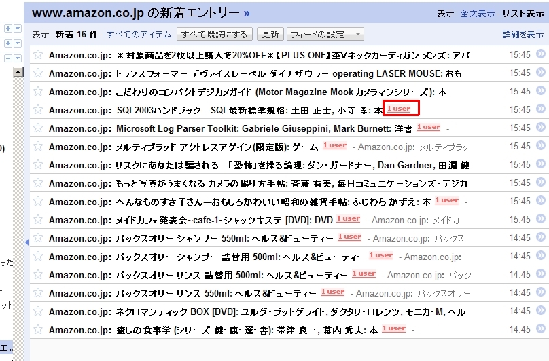The height and width of the screenshot is (361, 549).
Task: Open the 1 user link on SQL2003ハンドブック row
Action: [x=398, y=109]
